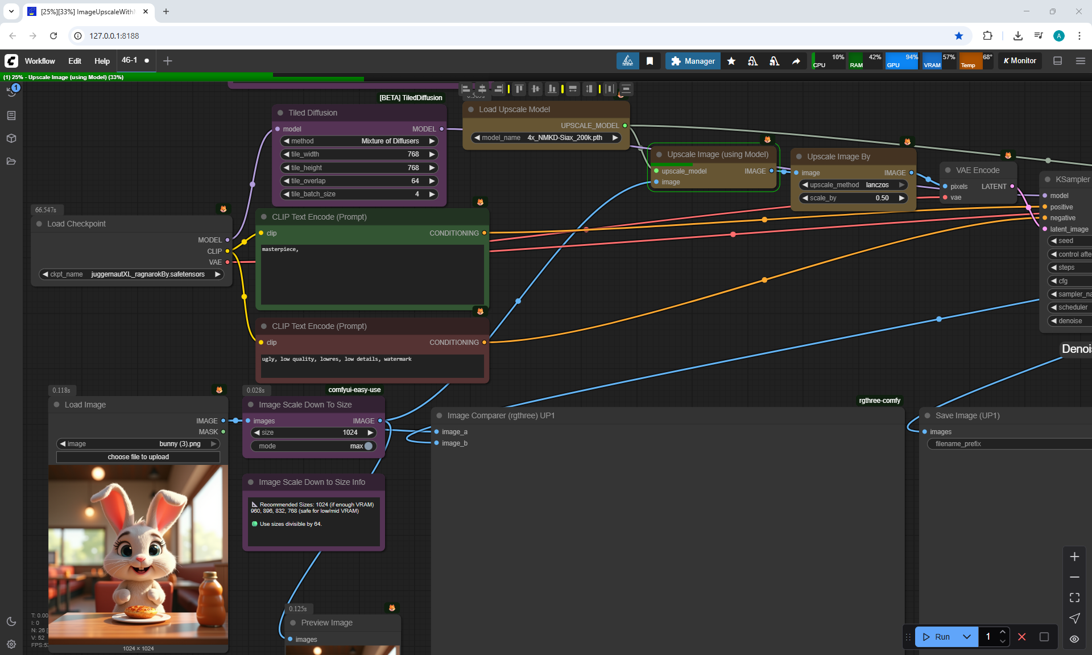Open the node library cube icon
The image size is (1092, 655).
tap(11, 138)
